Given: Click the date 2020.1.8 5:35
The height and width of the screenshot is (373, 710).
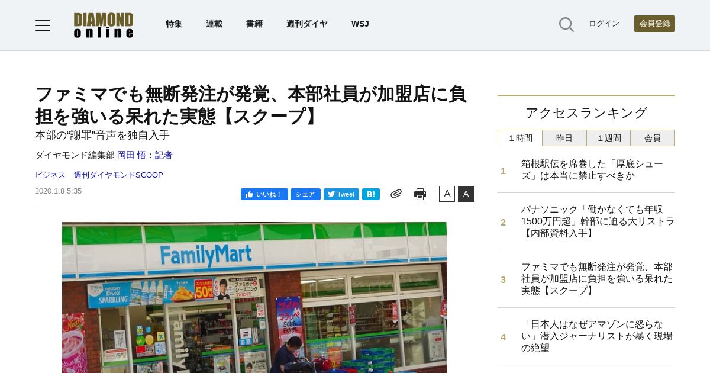Looking at the screenshot, I should (59, 191).
